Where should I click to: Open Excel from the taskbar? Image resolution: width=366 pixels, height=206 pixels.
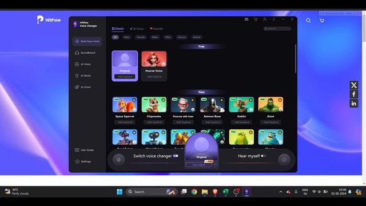point(226,192)
